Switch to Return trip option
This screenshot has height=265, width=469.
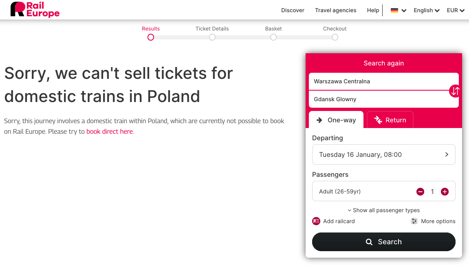click(390, 120)
